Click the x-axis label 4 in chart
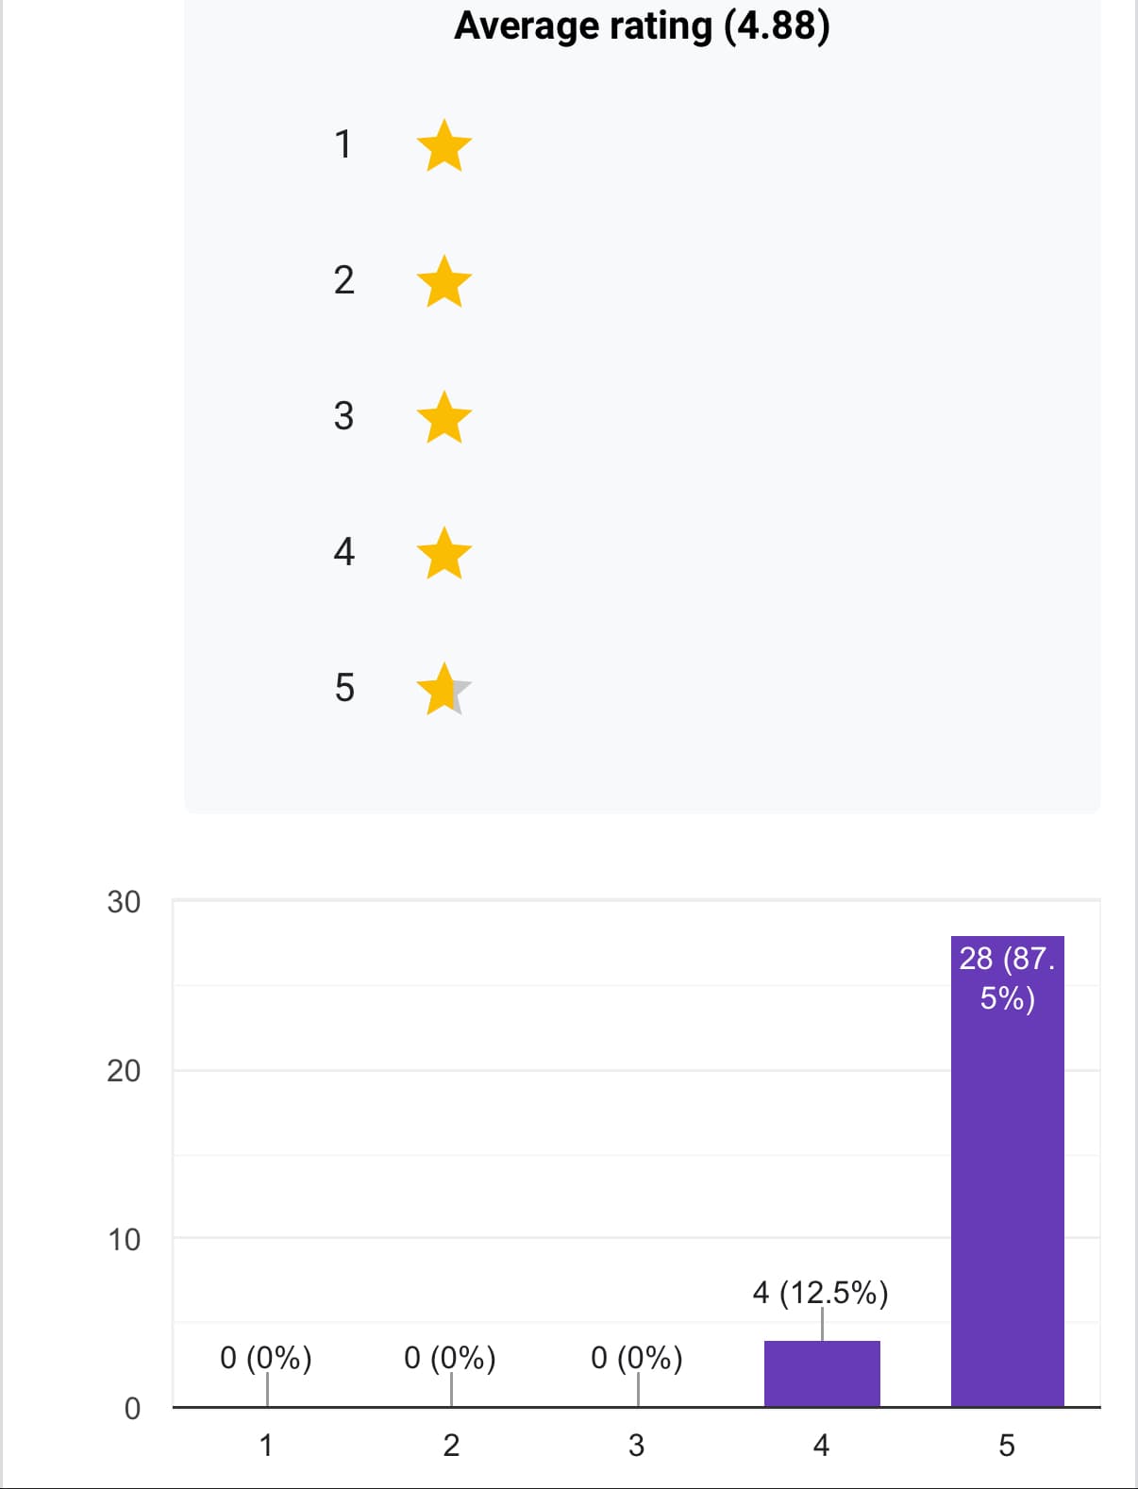The height and width of the screenshot is (1489, 1138). point(821,1445)
